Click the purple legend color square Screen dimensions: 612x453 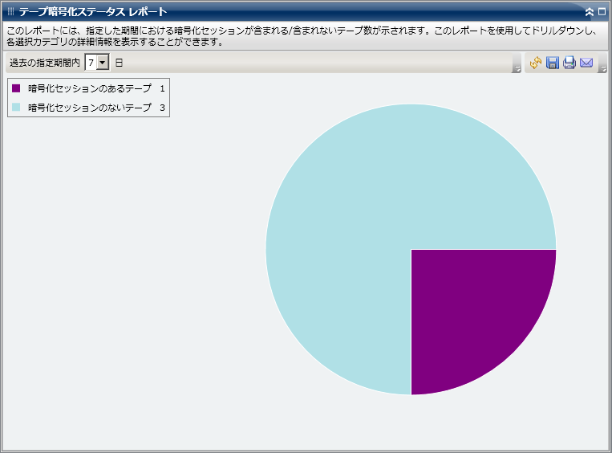[x=16, y=88]
